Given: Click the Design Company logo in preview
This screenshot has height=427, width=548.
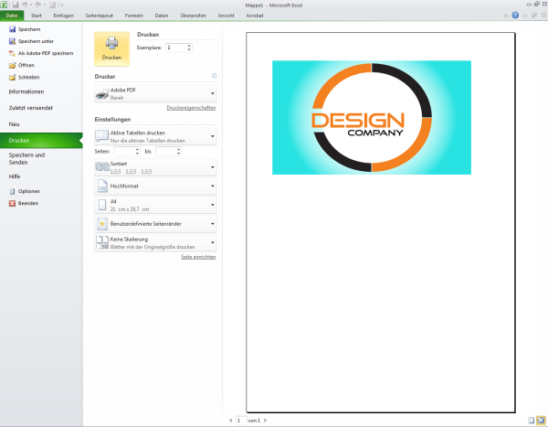Looking at the screenshot, I should point(372,118).
